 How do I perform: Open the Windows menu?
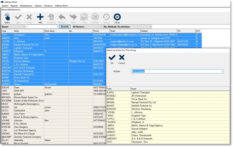pos(48,6)
